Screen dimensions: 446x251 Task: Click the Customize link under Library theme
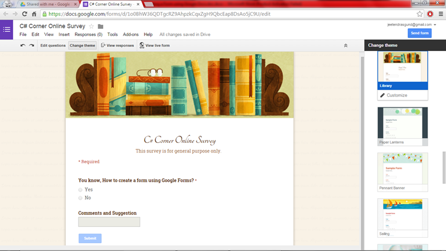pos(397,95)
